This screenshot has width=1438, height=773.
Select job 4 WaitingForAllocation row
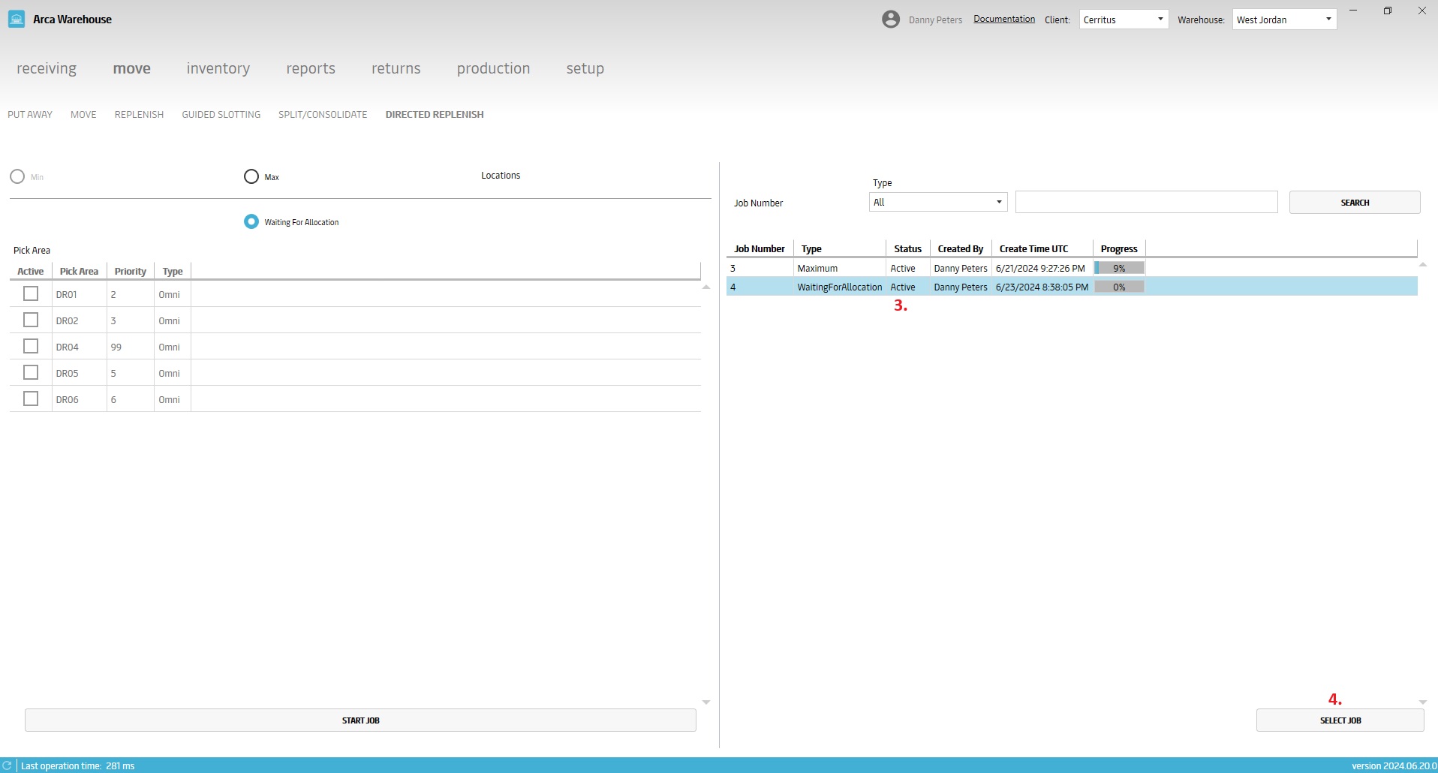[1072, 287]
